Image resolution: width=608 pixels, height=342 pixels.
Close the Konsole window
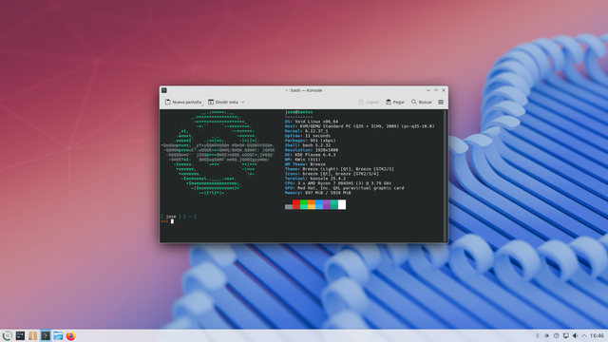tap(444, 90)
